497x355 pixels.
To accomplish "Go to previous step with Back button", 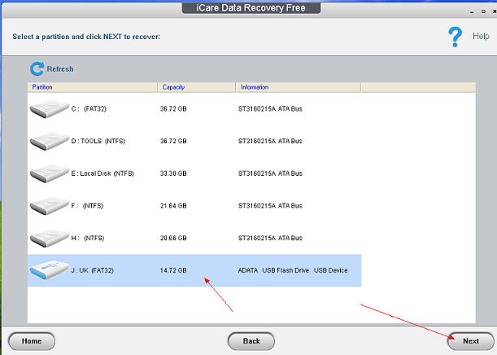I will tap(251, 341).
